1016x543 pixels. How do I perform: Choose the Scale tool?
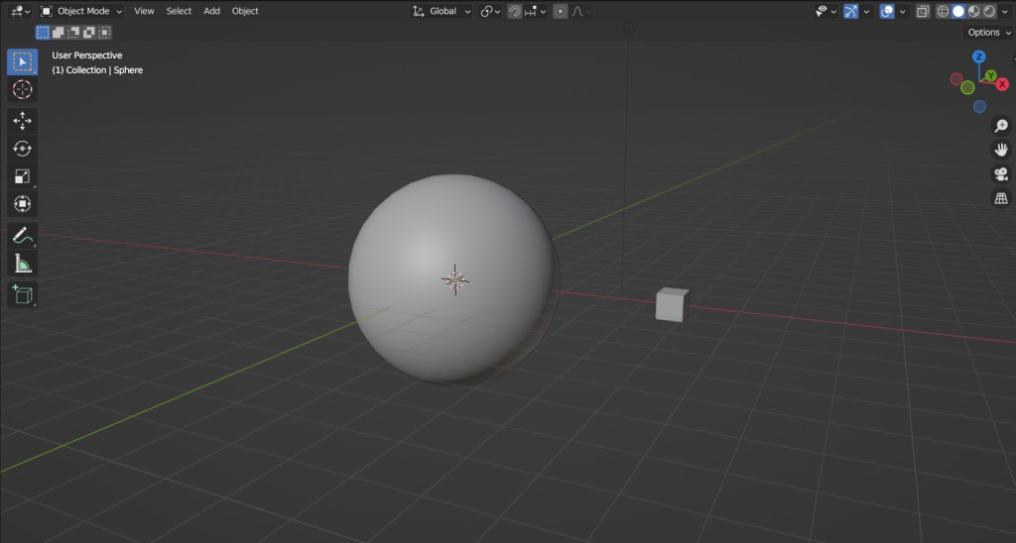(22, 176)
